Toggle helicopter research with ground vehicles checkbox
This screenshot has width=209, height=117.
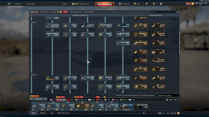pos(156,95)
